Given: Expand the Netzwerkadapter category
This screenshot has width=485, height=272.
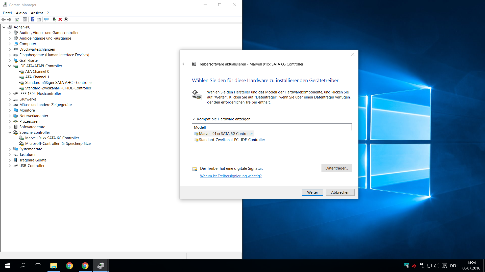Looking at the screenshot, I should click(10, 116).
